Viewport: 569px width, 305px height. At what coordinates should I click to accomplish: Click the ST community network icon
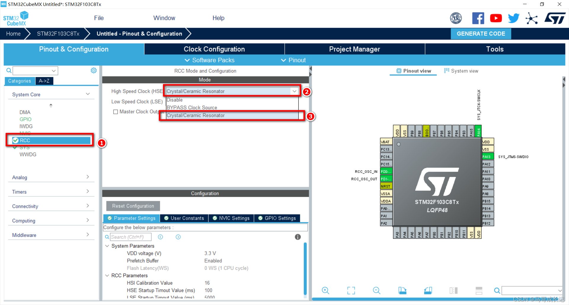(531, 18)
